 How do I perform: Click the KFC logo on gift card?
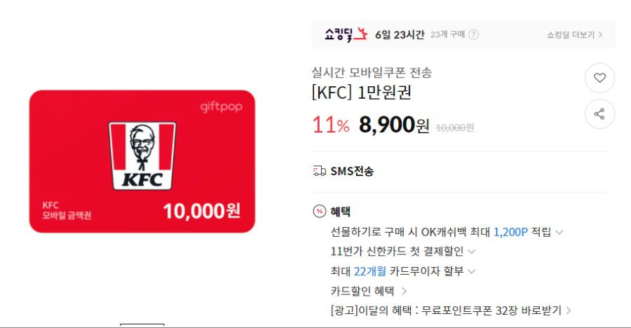(142, 156)
